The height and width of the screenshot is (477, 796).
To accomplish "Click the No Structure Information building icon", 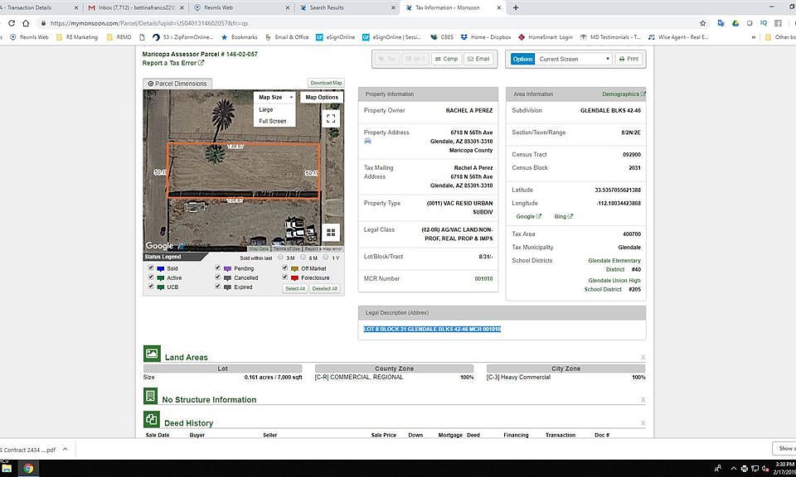I will [x=150, y=396].
